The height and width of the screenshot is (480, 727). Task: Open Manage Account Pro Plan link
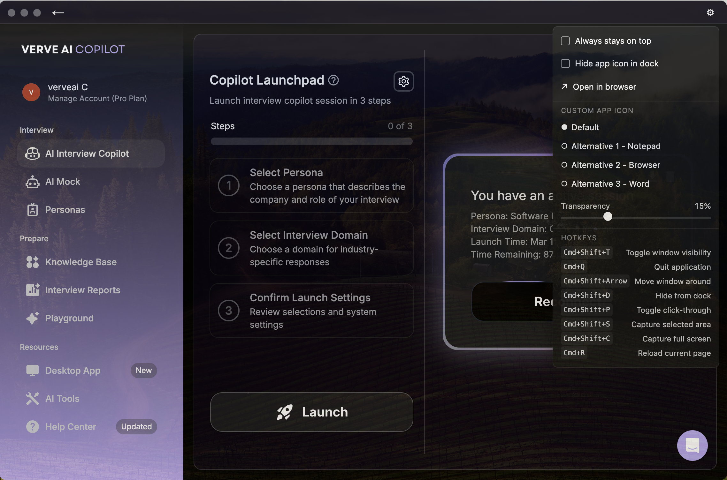click(x=97, y=98)
